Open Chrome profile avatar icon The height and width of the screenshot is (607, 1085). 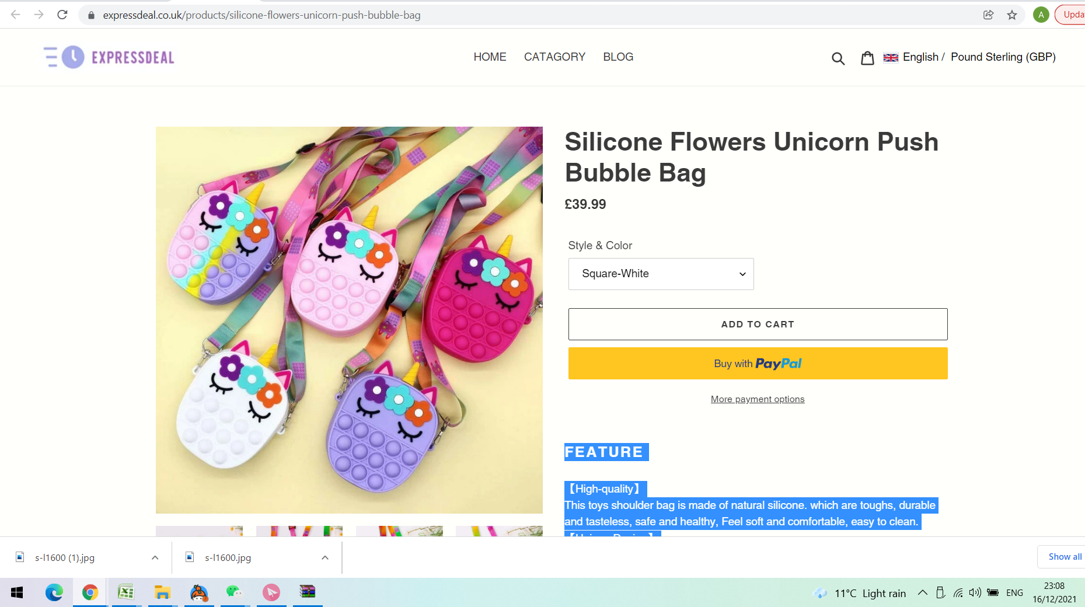pos(1041,15)
